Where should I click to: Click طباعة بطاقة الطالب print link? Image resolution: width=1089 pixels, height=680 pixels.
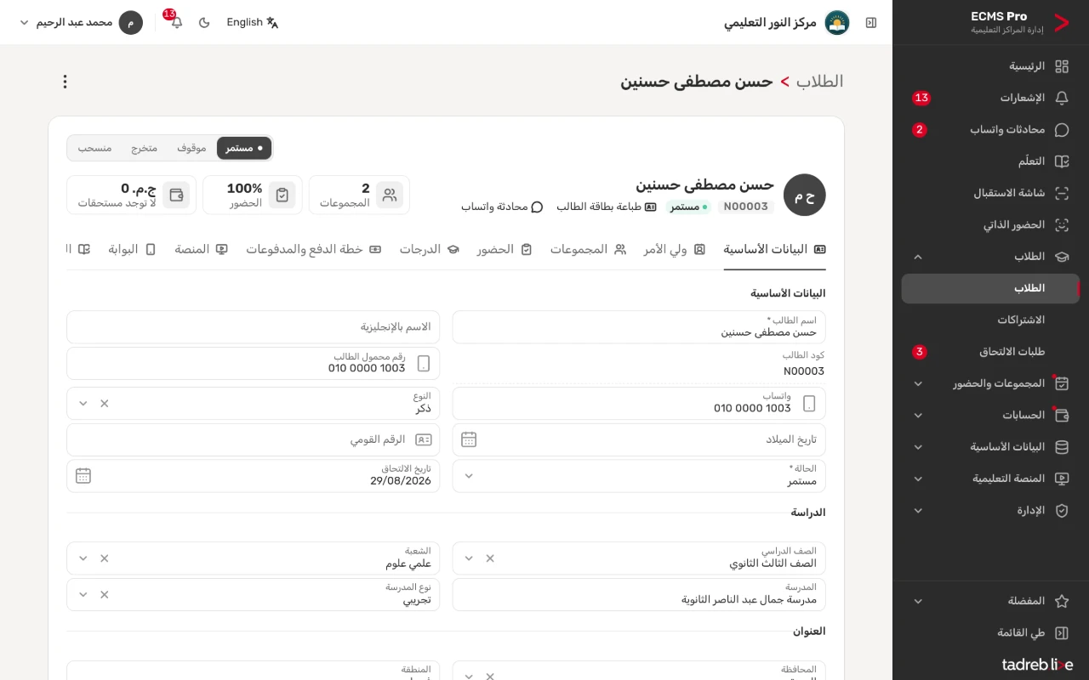(x=607, y=207)
